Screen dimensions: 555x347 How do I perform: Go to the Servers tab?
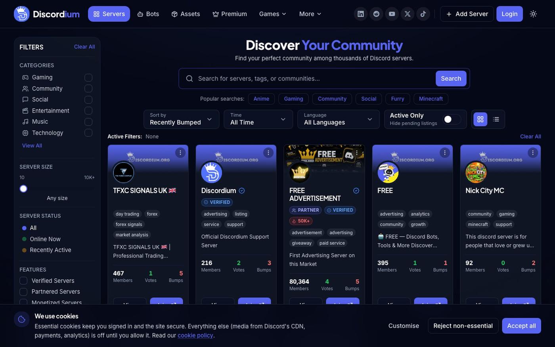pos(109,14)
